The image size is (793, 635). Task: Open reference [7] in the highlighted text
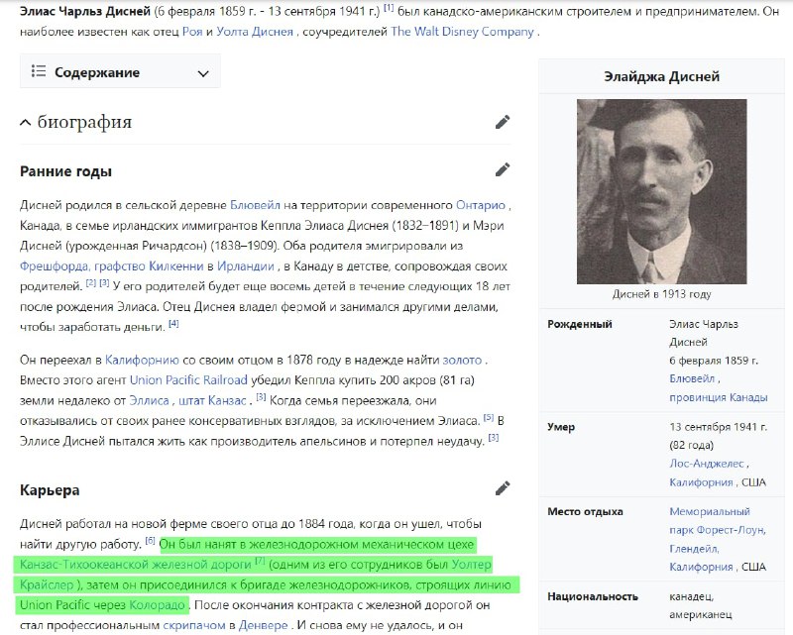coord(260,561)
